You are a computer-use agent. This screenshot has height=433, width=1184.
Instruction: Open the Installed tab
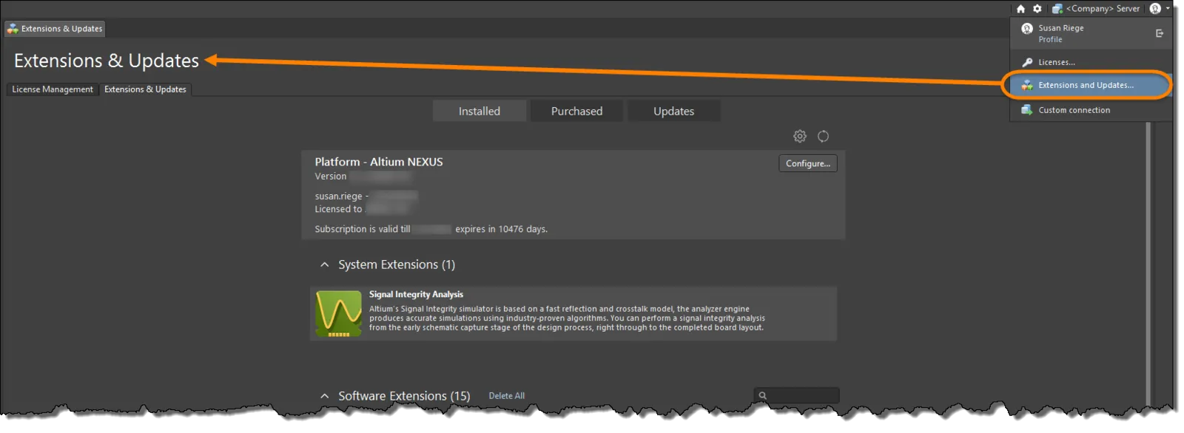pyautogui.click(x=480, y=112)
